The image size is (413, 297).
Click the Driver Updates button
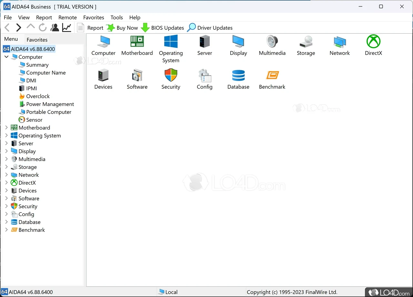pyautogui.click(x=210, y=28)
